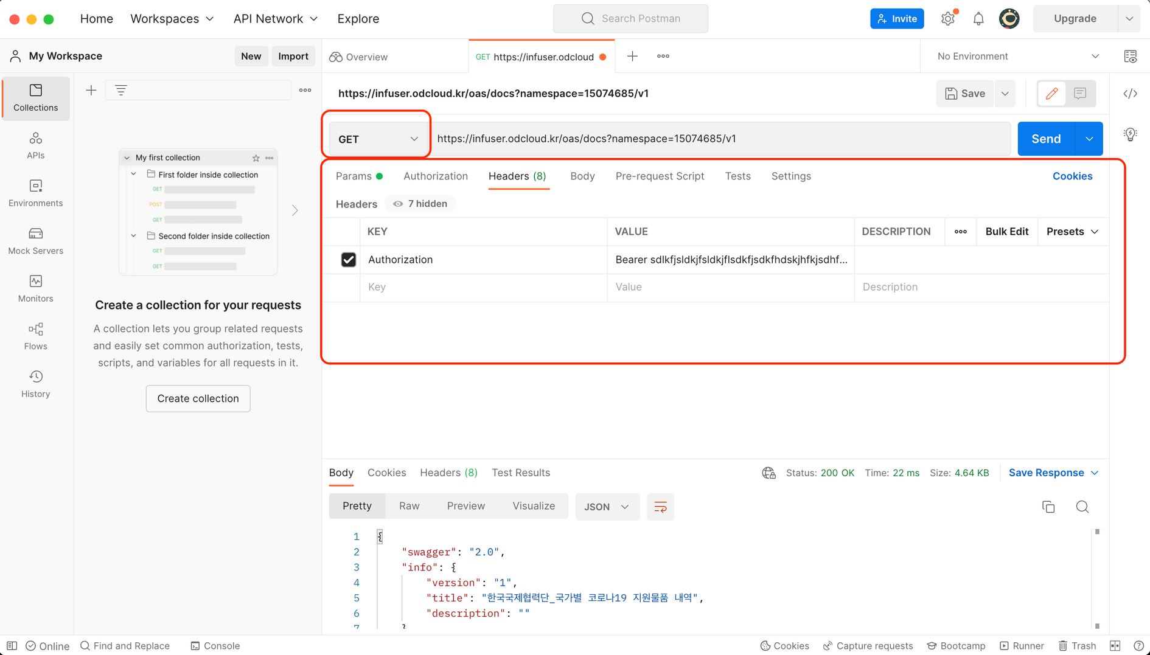This screenshot has width=1150, height=655.
Task: Click the settings gear icon
Action: [x=948, y=19]
